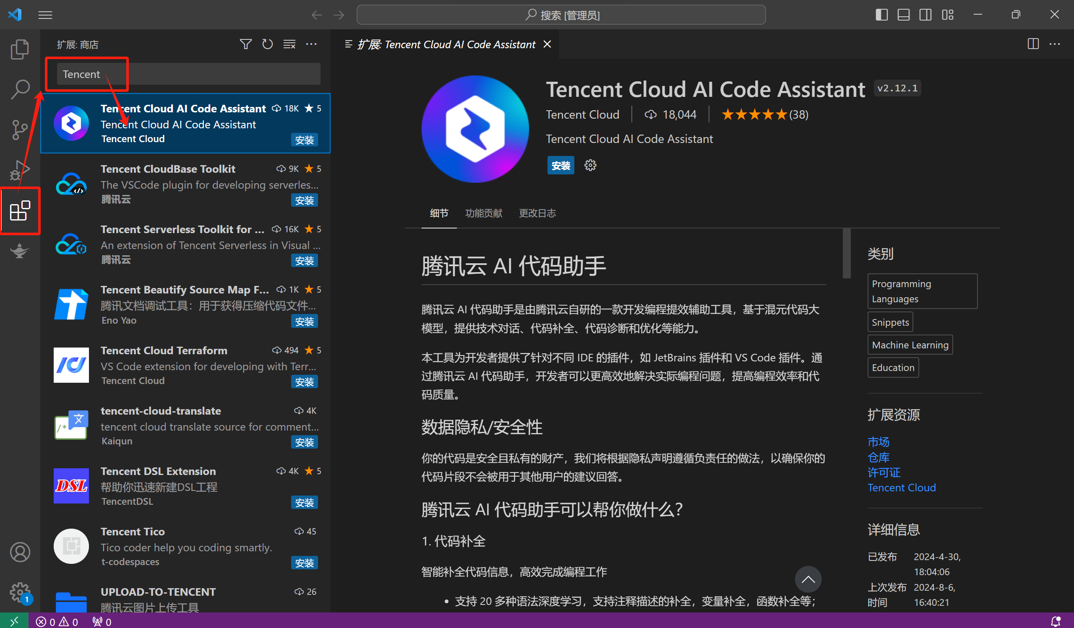Install Tencent CloudBase Toolkit
1074x628 pixels.
tap(304, 200)
